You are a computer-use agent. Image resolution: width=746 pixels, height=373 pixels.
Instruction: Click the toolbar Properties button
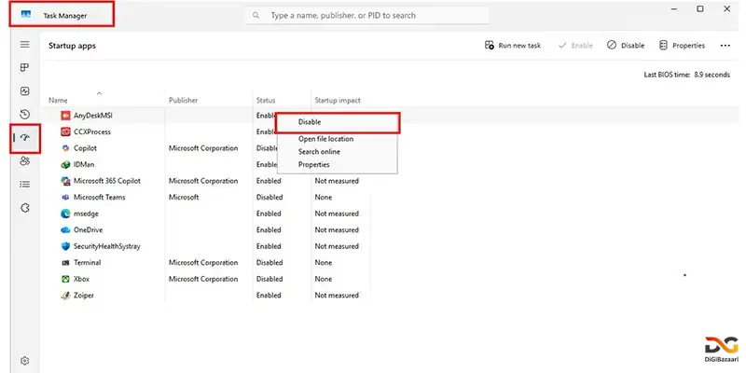(682, 46)
